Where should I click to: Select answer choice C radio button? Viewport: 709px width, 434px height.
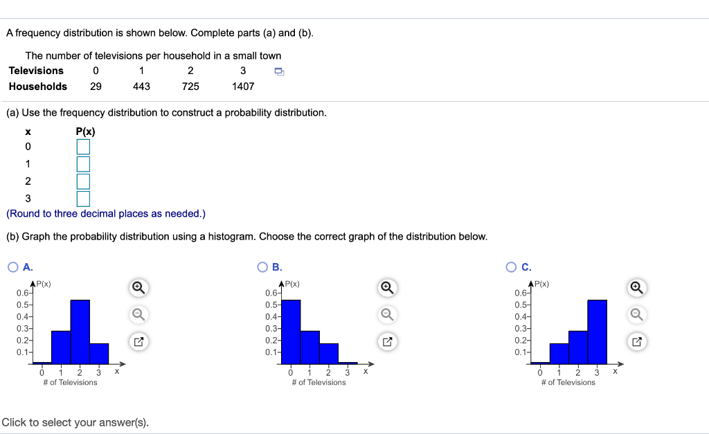click(510, 266)
